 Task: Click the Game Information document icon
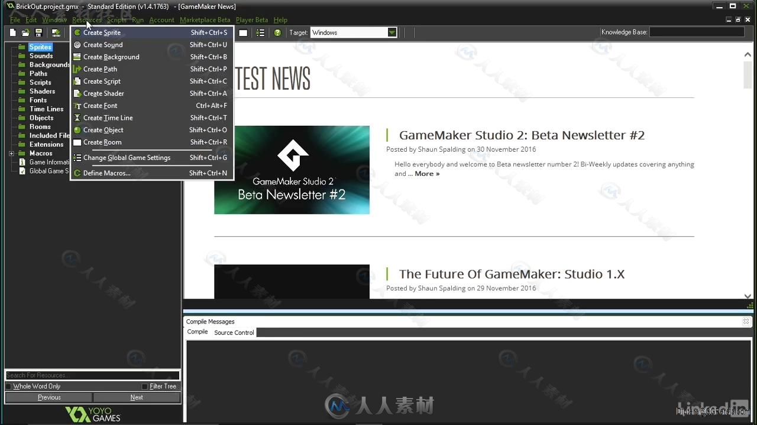pos(22,162)
